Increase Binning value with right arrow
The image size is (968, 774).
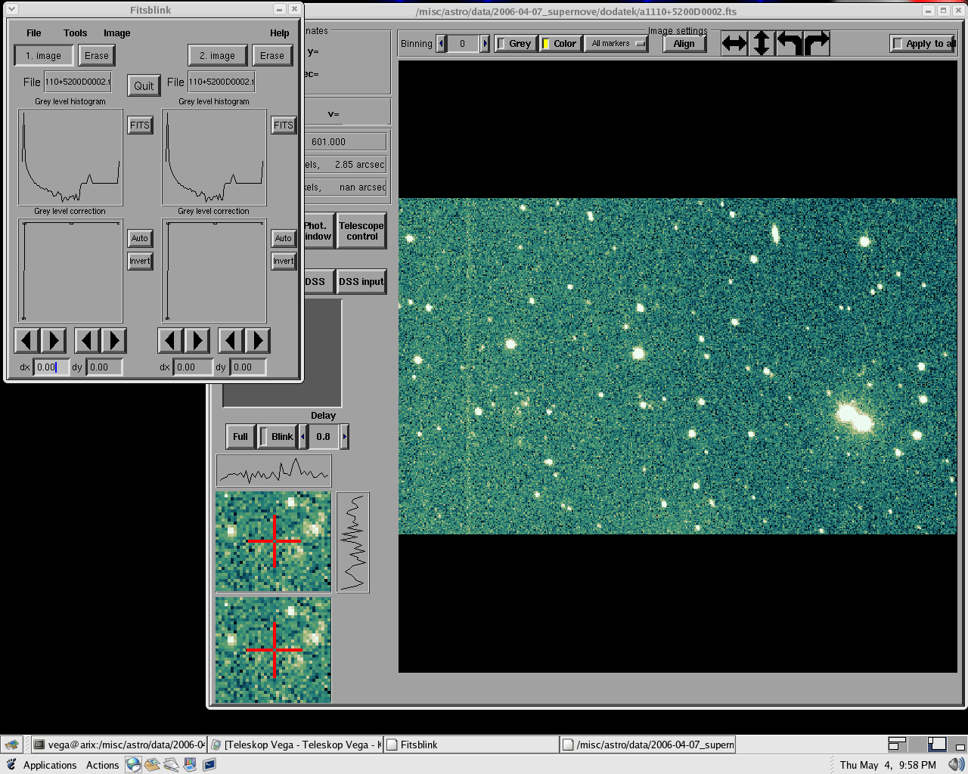(485, 44)
